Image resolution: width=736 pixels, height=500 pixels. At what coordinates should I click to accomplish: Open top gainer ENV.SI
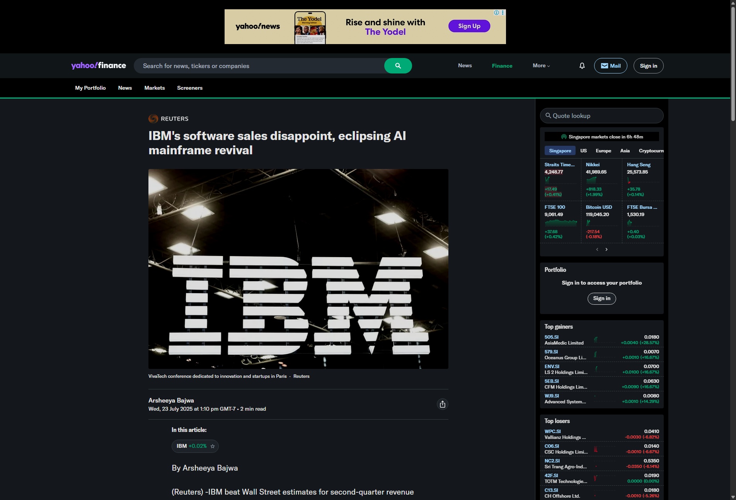[x=601, y=369]
